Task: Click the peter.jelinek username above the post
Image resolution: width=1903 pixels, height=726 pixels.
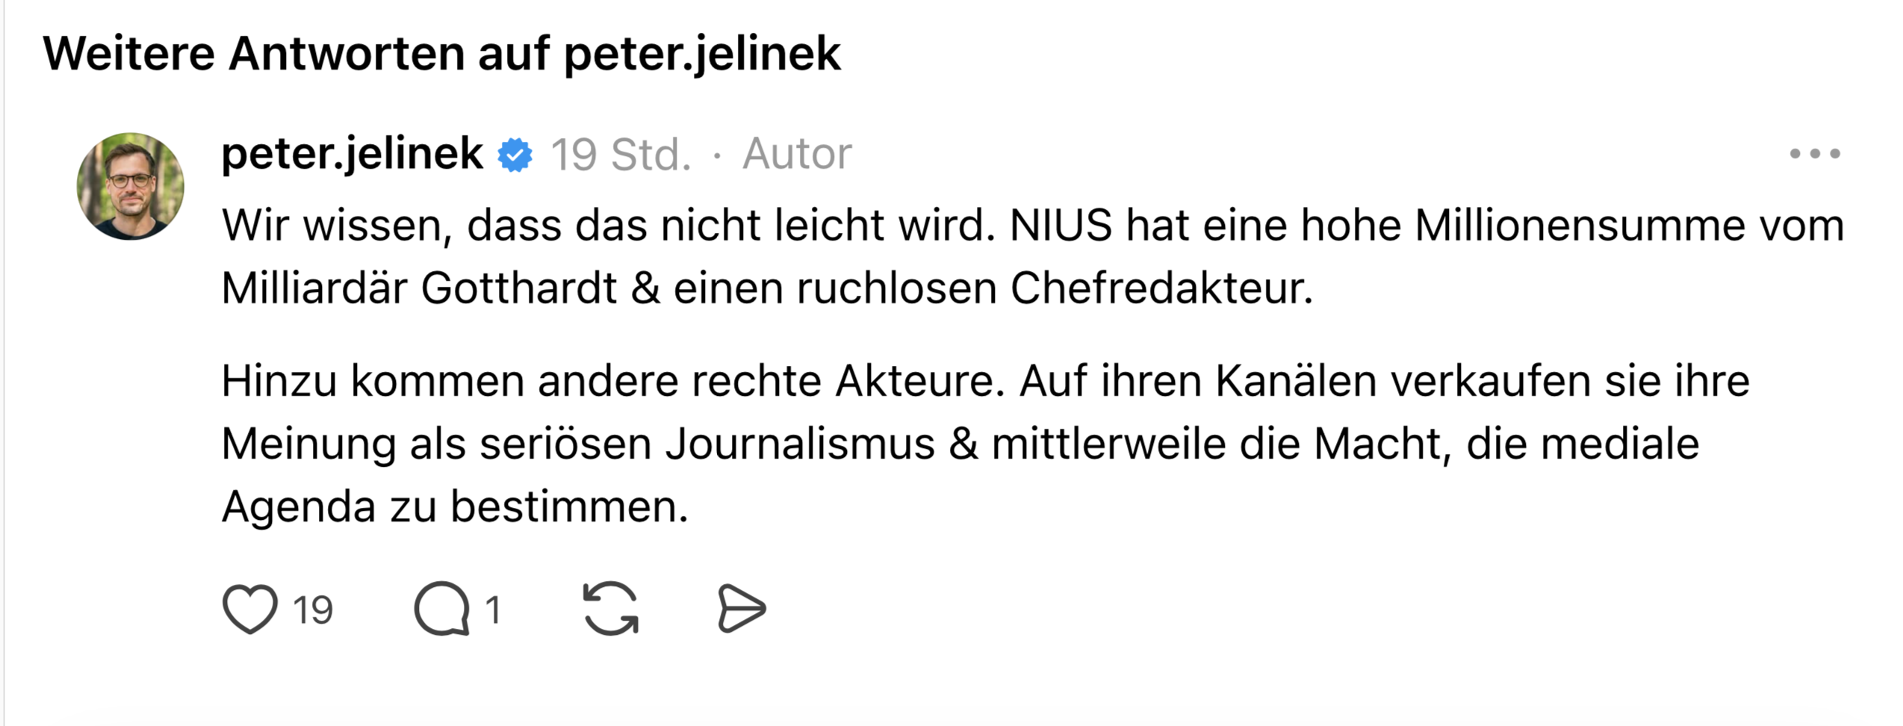Action: tap(352, 154)
